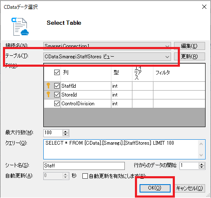Click the alias cell for StoreId
This screenshot has width=211, height=198.
tap(142, 95)
